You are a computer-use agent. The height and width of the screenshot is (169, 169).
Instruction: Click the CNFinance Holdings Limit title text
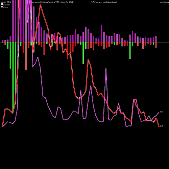coord(104,2)
